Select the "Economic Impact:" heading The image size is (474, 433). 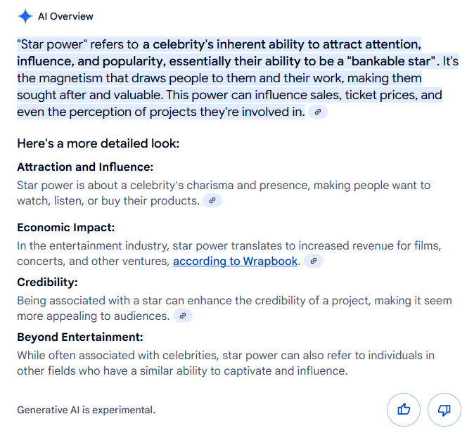coord(66,228)
